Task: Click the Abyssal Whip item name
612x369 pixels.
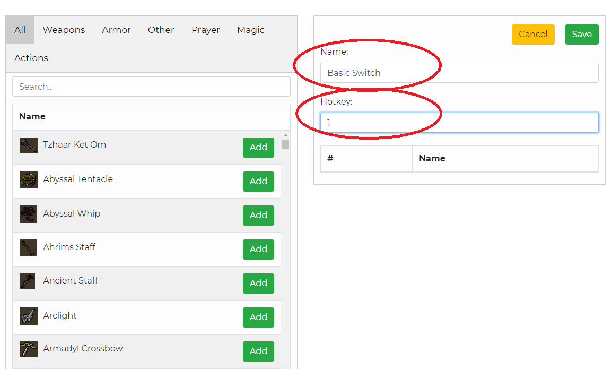Action: pyautogui.click(x=72, y=213)
